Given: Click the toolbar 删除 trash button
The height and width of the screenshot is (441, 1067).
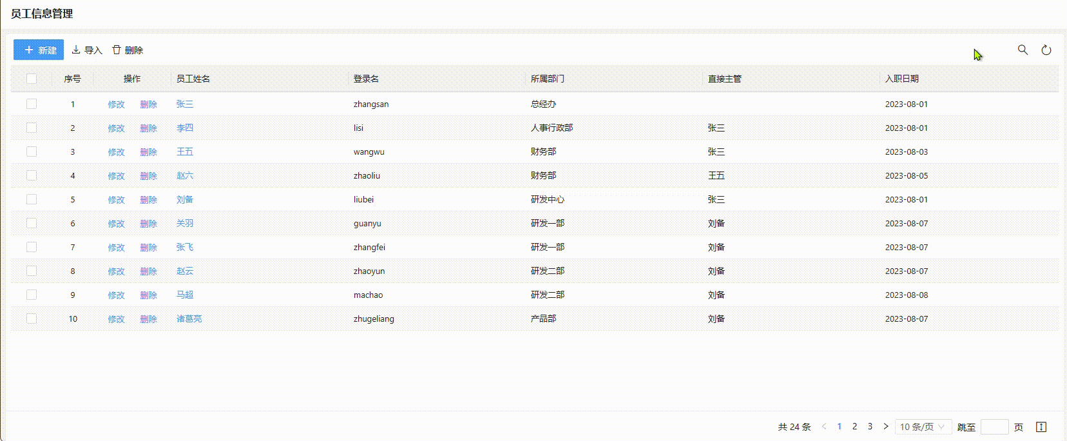Looking at the screenshot, I should 128,50.
